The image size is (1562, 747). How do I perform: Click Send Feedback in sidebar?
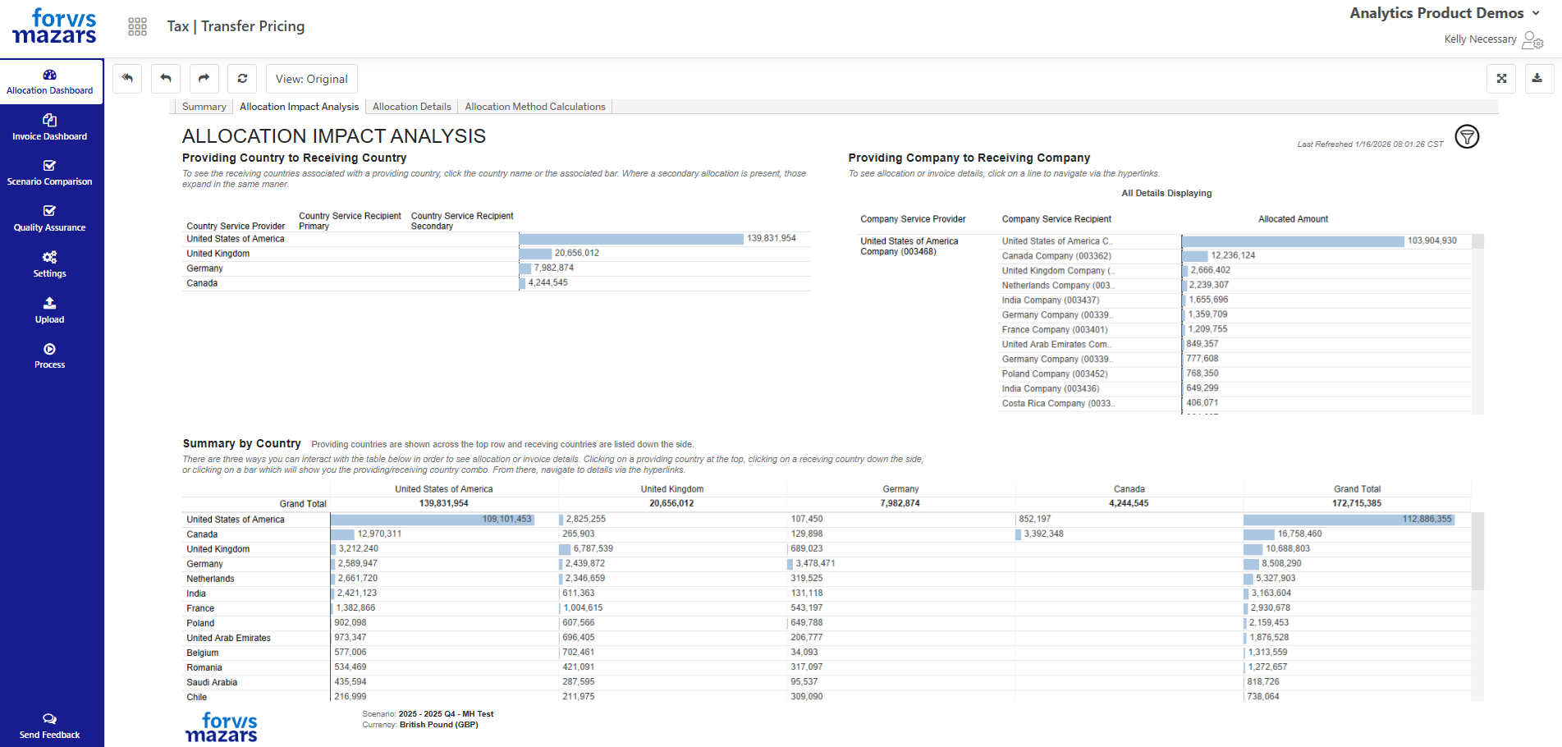click(50, 726)
